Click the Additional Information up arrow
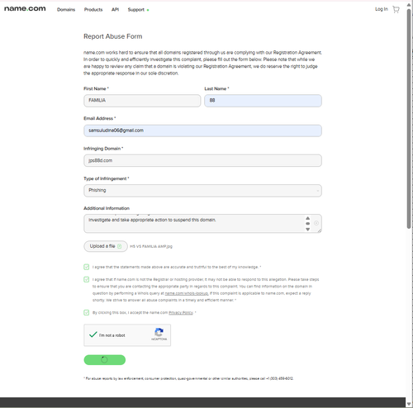Image resolution: width=413 pixels, height=408 pixels. tap(308, 218)
